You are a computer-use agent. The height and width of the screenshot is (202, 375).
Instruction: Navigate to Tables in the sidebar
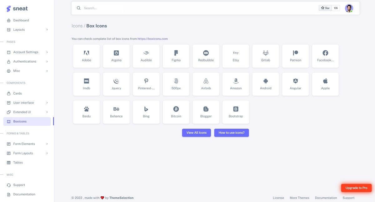[18, 162]
